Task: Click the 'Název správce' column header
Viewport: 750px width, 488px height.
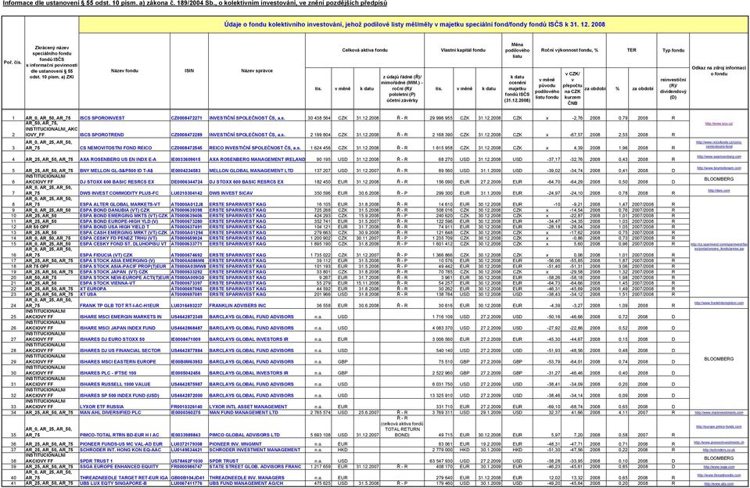Action: click(x=257, y=71)
